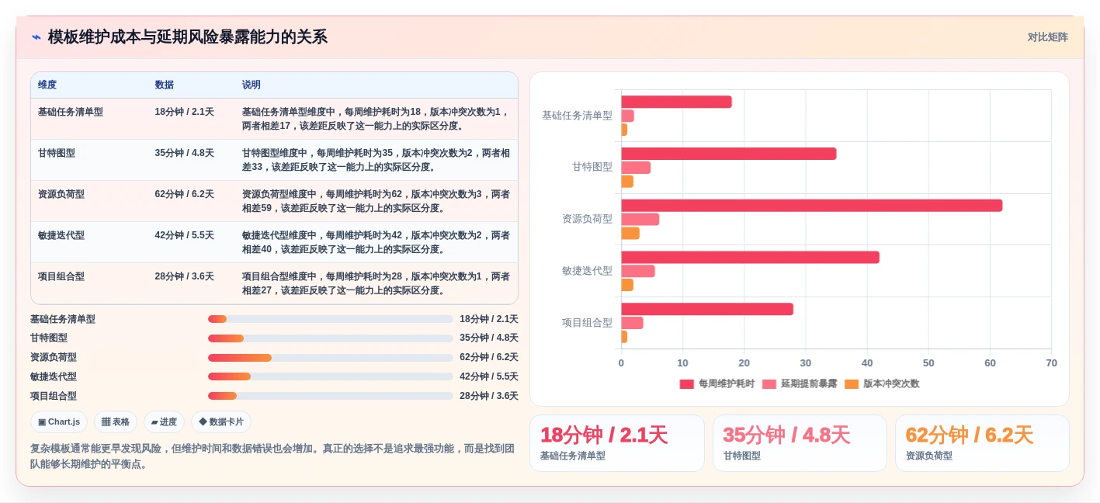Click the 资源负荷型 progress bar
This screenshot has width=1100, height=503.
pos(330,358)
